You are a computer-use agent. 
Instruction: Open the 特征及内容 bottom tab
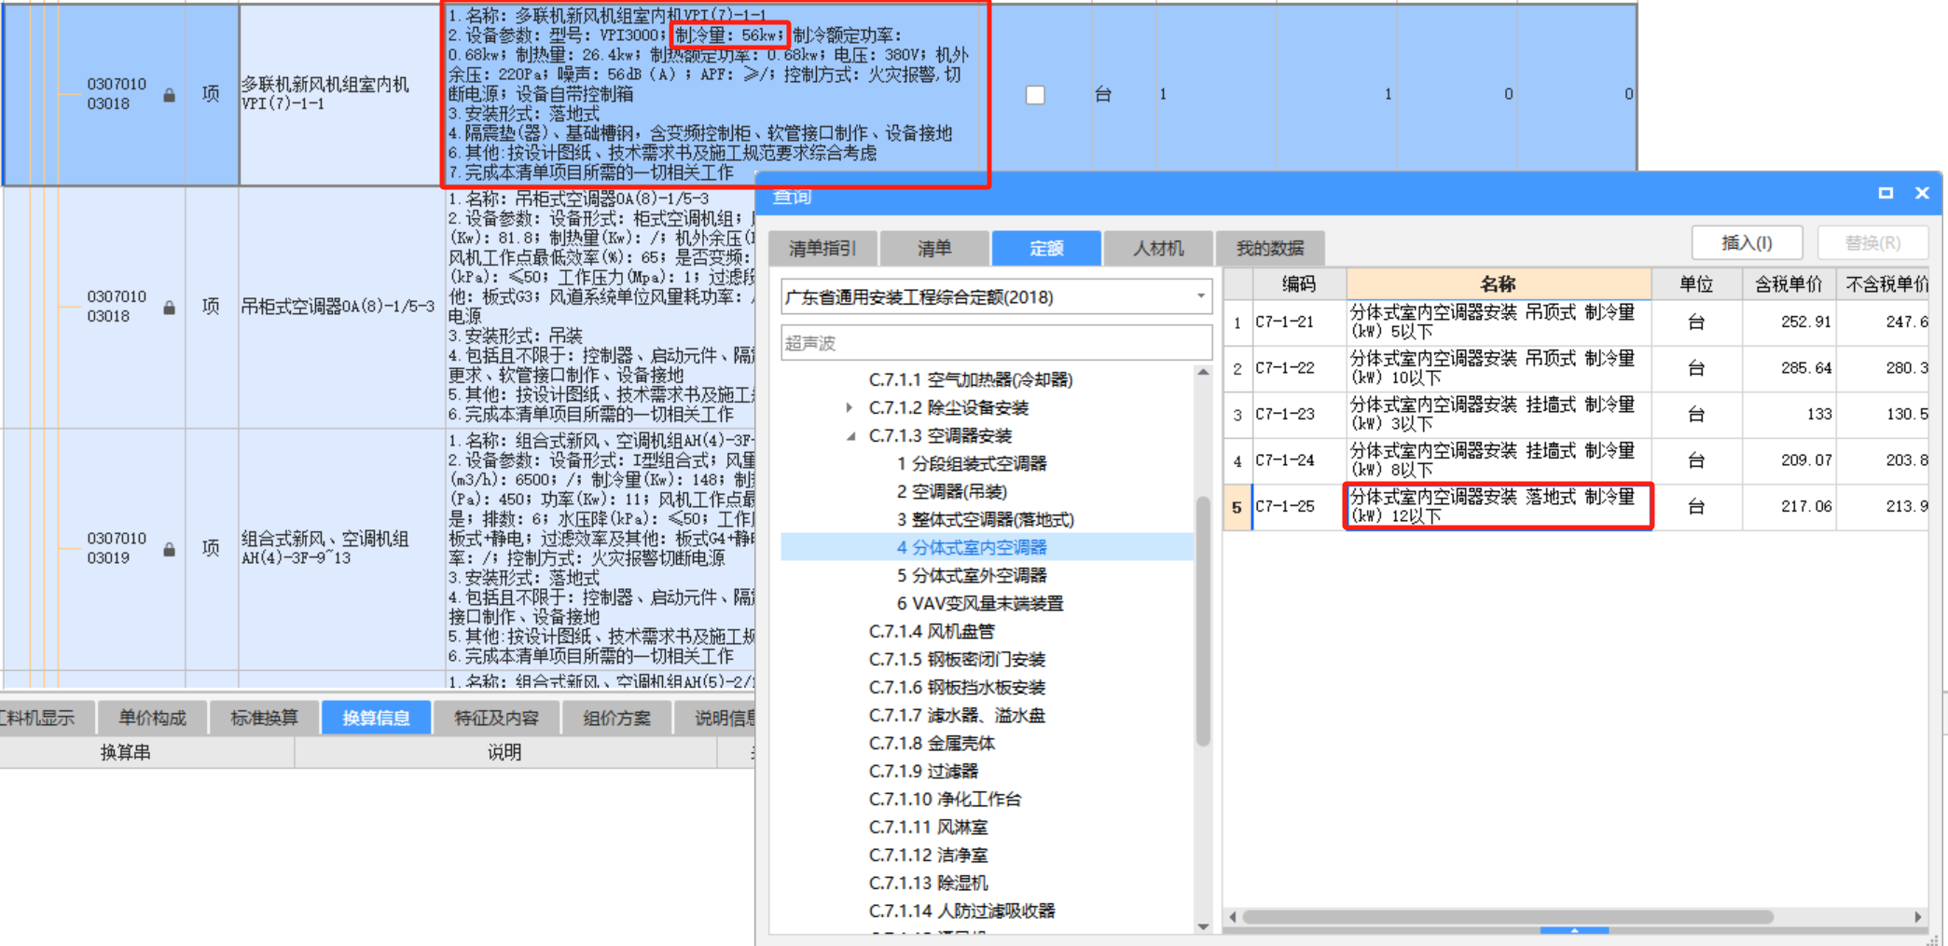click(x=496, y=718)
